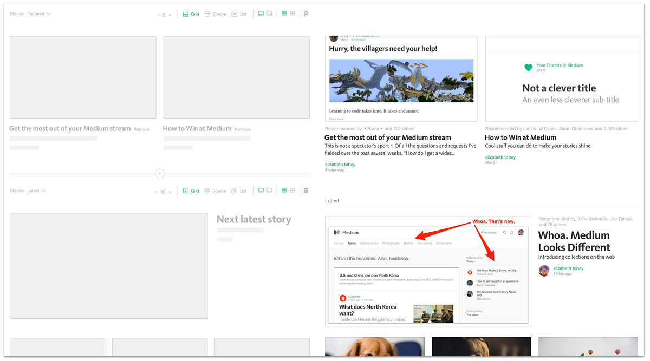This screenshot has height=361, width=650.
Task: Click 'This is not a spectator's sport' excerpt
Action: (x=400, y=149)
